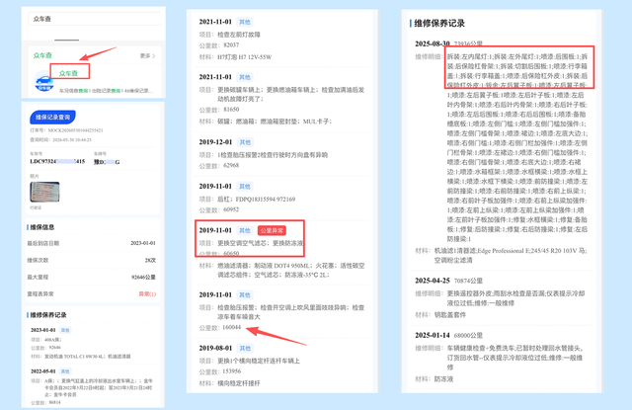Open the 2025-08-30 repair record date

433,43
